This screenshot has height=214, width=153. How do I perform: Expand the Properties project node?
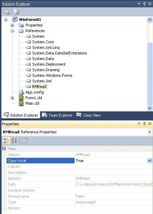13,25
